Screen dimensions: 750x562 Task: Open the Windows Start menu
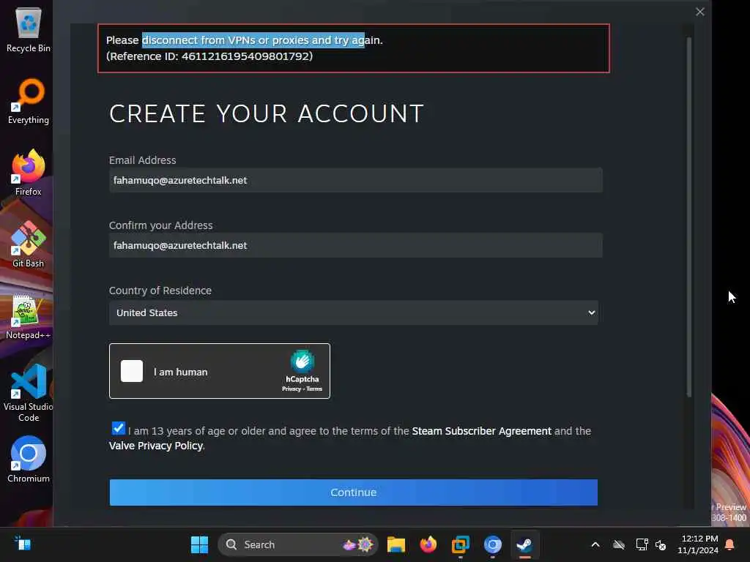[199, 544]
